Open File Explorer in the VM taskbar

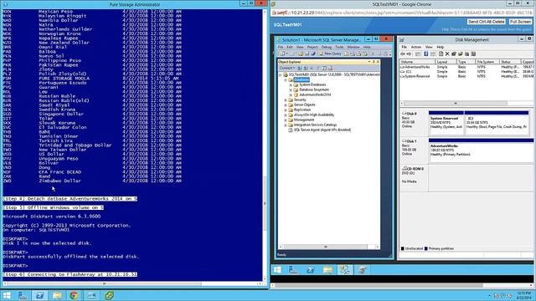pyautogui.click(x=327, y=270)
